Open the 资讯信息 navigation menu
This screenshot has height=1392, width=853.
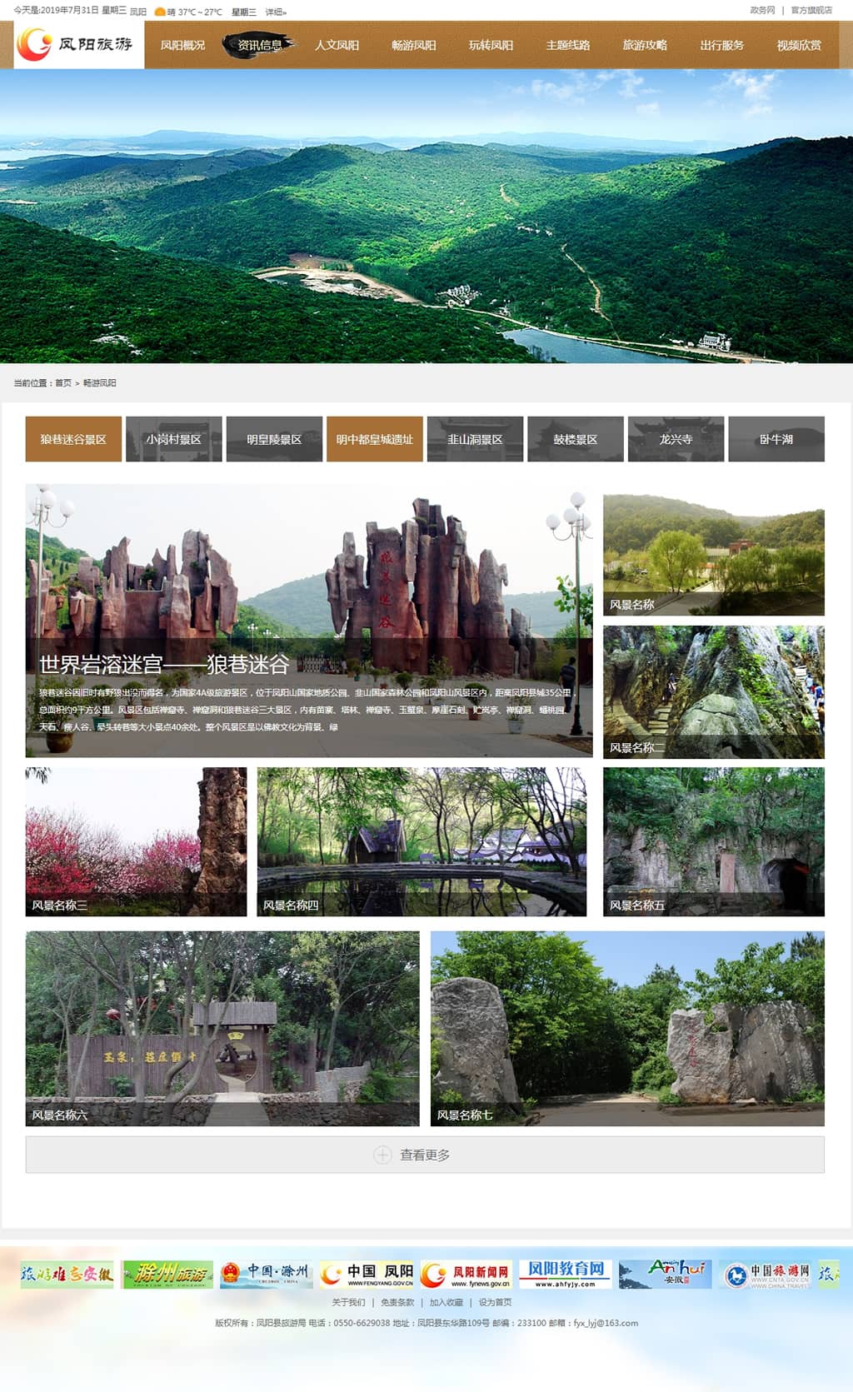259,45
